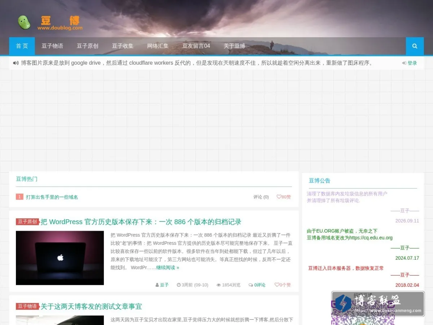This screenshot has height=325, width=433.
Task: Click the 0评论 comments link
Action: [260, 285]
